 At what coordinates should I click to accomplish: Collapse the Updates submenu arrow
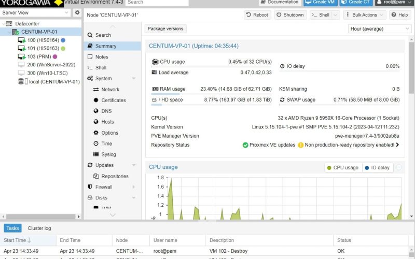pos(134,165)
